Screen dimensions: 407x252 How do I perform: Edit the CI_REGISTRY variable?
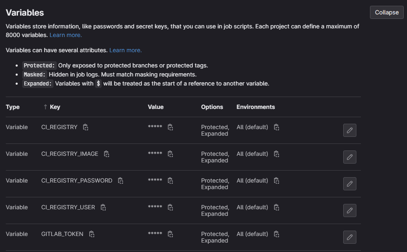click(349, 130)
